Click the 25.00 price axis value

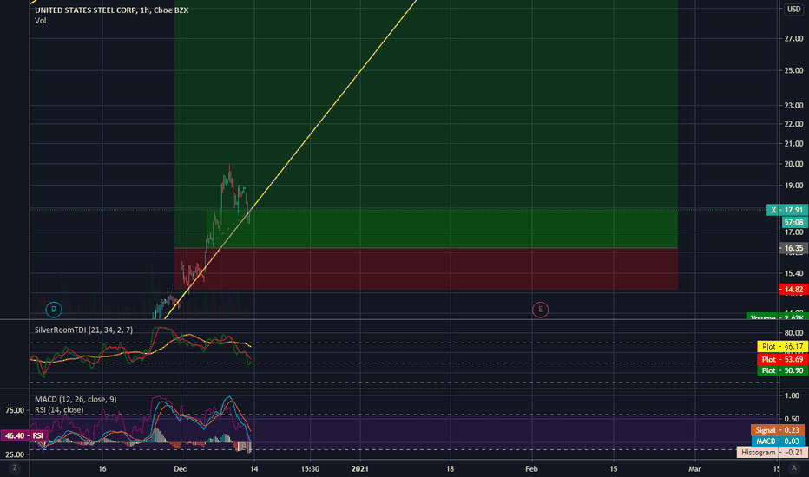pos(793,70)
